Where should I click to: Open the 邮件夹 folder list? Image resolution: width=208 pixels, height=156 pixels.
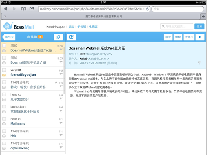pyautogui.click(x=9, y=37)
